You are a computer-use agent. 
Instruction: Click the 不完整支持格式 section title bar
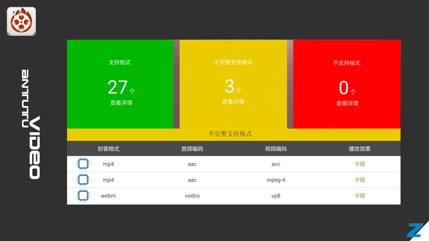pos(234,134)
